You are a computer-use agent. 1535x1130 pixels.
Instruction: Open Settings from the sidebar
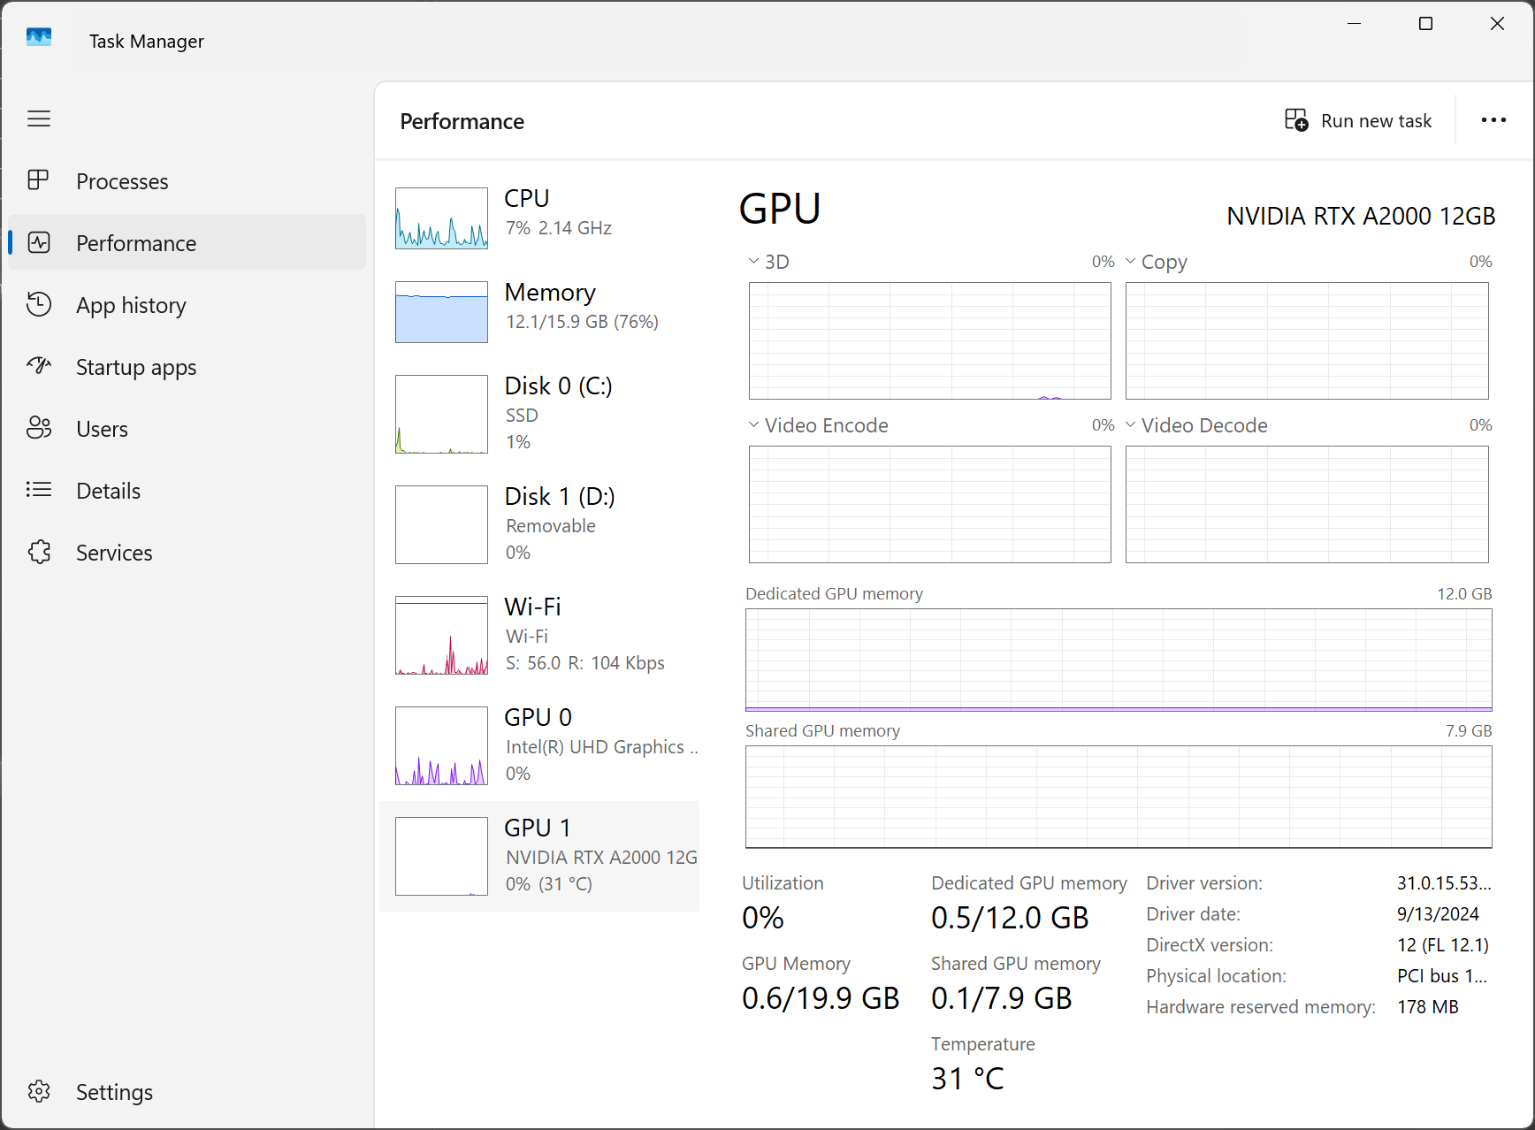click(187, 1091)
